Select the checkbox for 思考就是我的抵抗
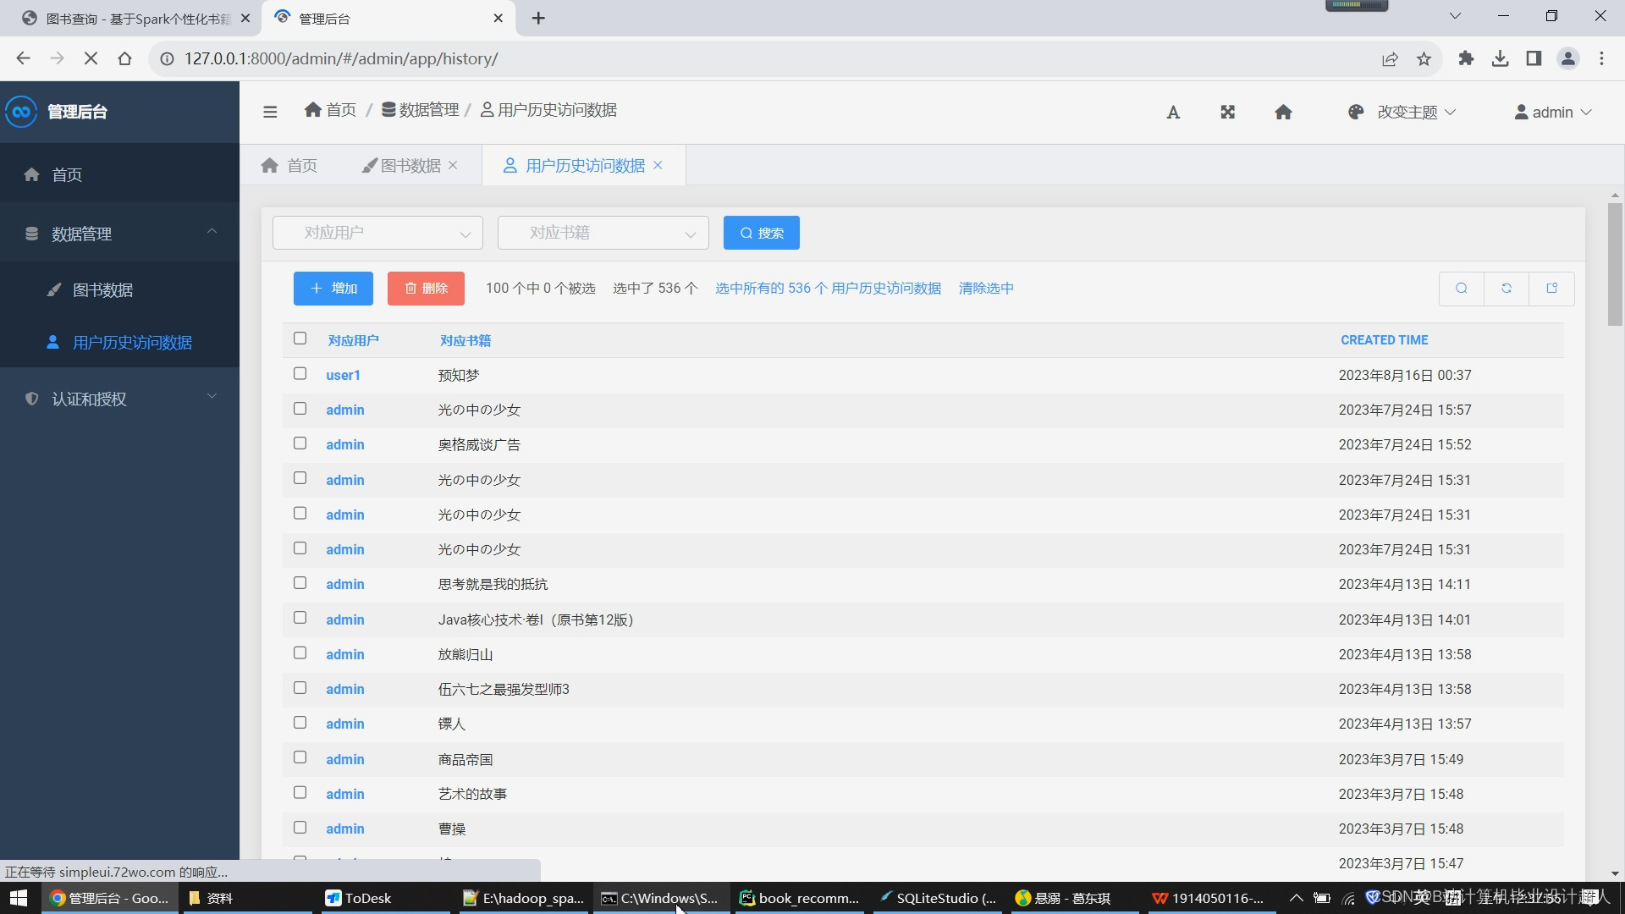The image size is (1625, 914). pyautogui.click(x=300, y=583)
